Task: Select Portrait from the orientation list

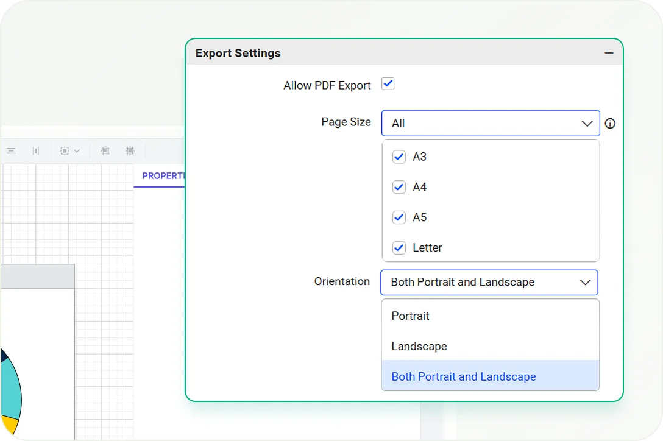Action: coord(410,316)
